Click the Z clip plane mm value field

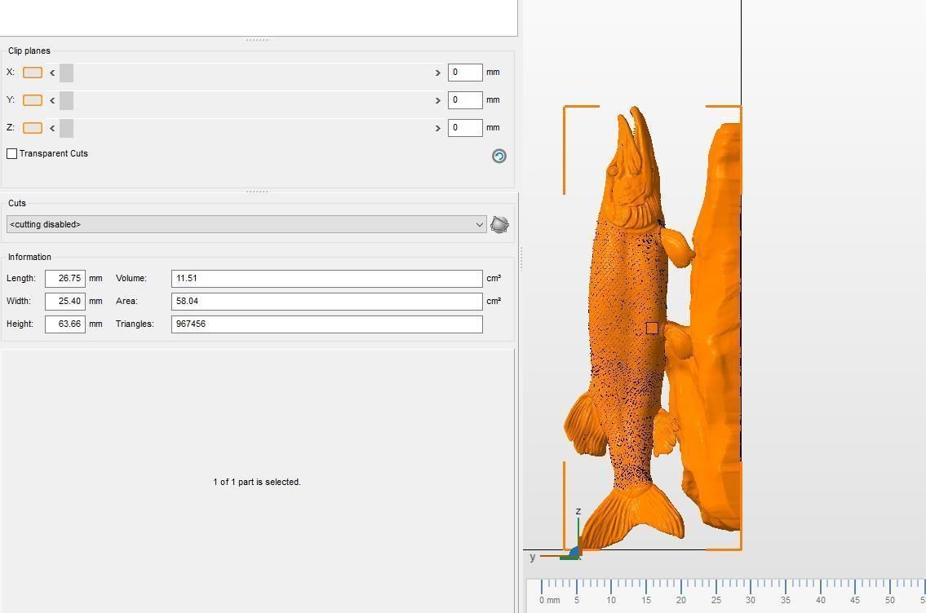click(465, 128)
